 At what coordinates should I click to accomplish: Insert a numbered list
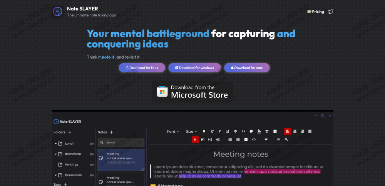pos(230,140)
